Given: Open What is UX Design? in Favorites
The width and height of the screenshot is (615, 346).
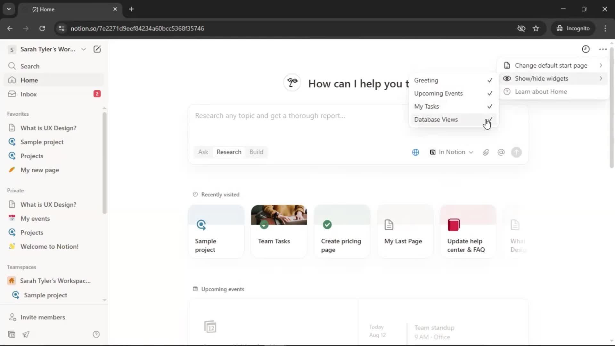Looking at the screenshot, I should point(54,128).
